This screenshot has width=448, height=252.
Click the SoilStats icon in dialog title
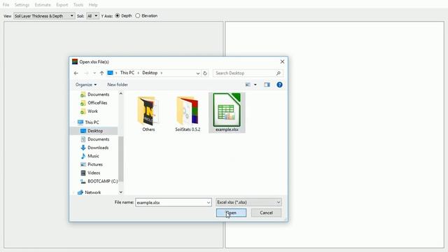click(75, 62)
